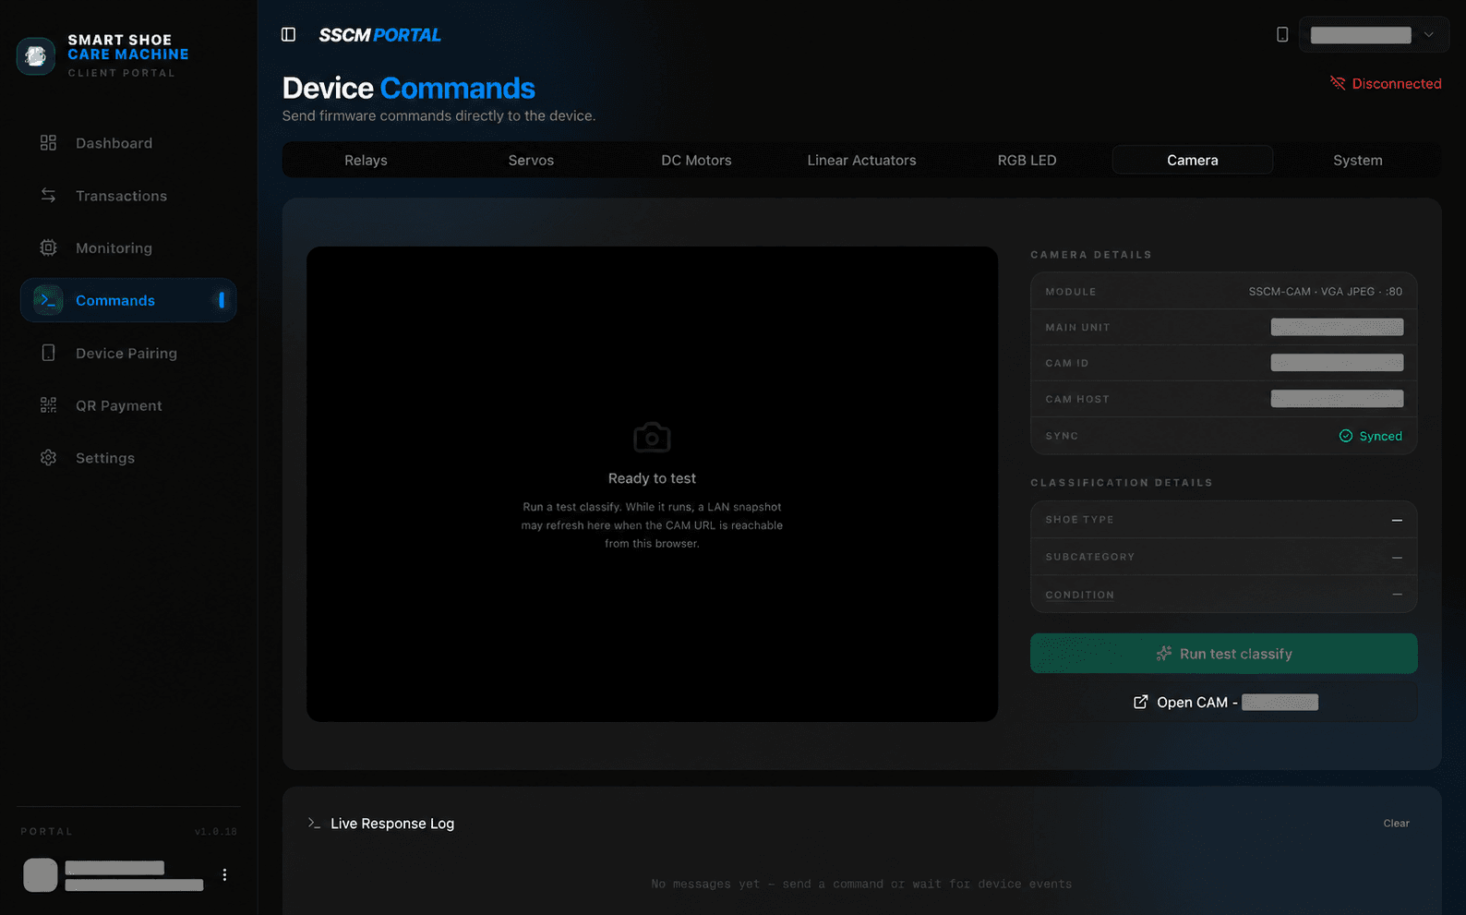Run the test classify
Viewport: 1466px width, 915px height.
(1224, 654)
